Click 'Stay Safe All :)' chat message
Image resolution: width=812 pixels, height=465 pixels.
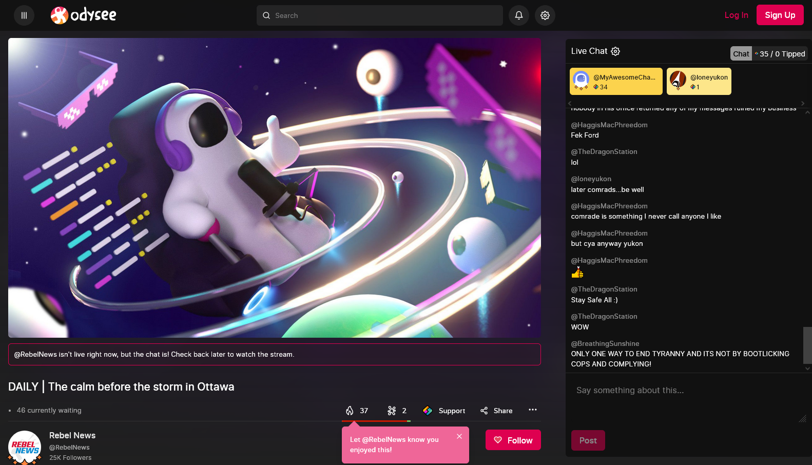(x=594, y=300)
